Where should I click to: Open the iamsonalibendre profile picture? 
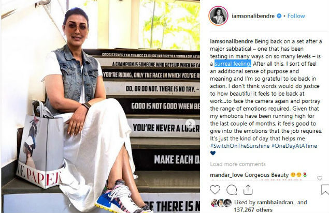(x=219, y=16)
